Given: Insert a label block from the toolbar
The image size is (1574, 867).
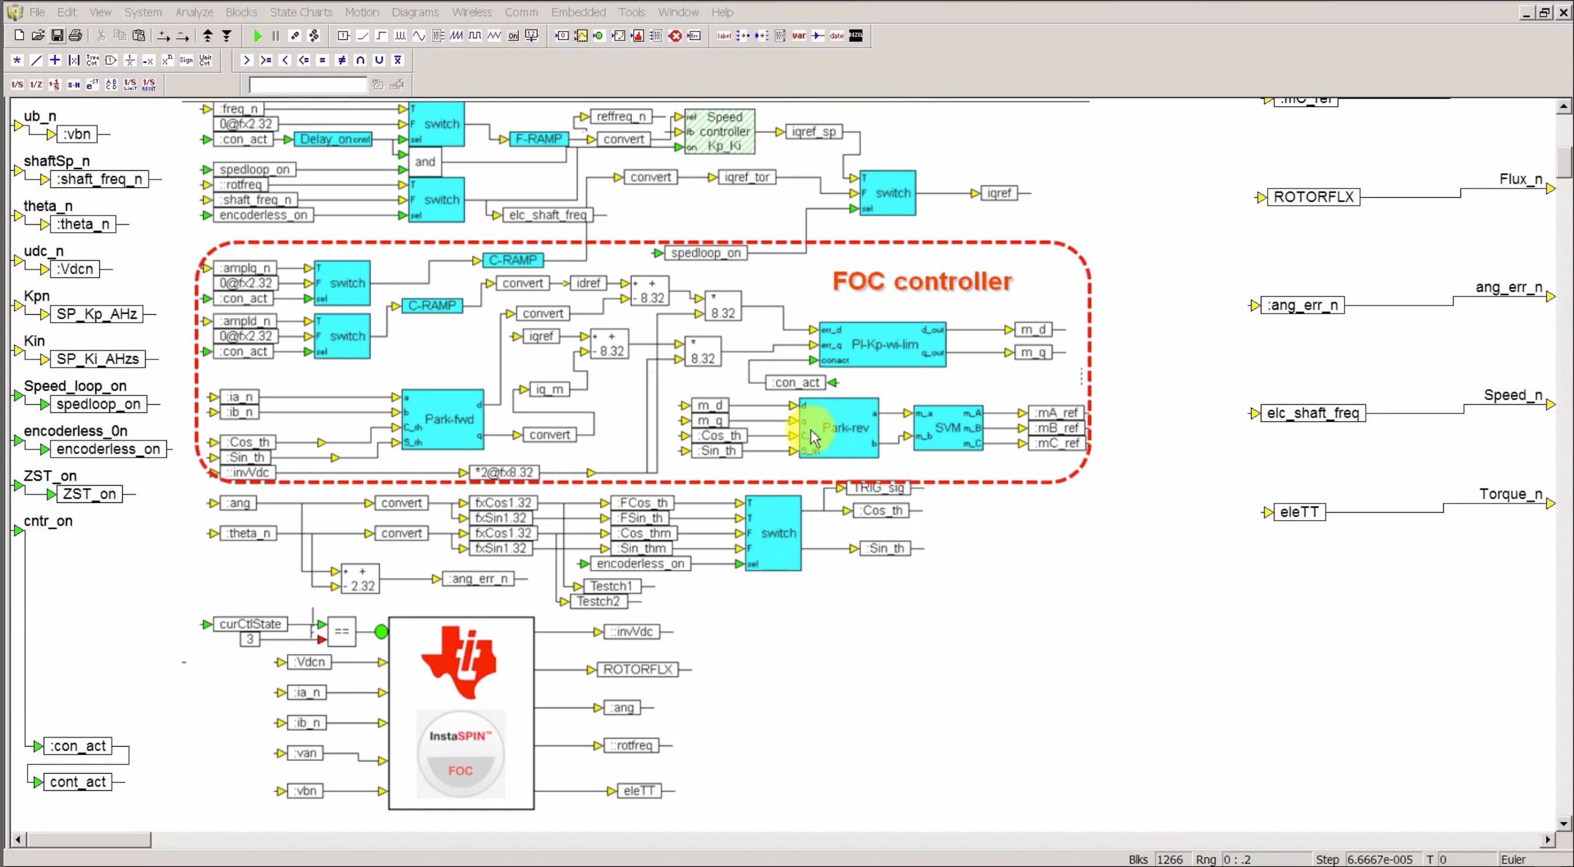Looking at the screenshot, I should click(724, 35).
